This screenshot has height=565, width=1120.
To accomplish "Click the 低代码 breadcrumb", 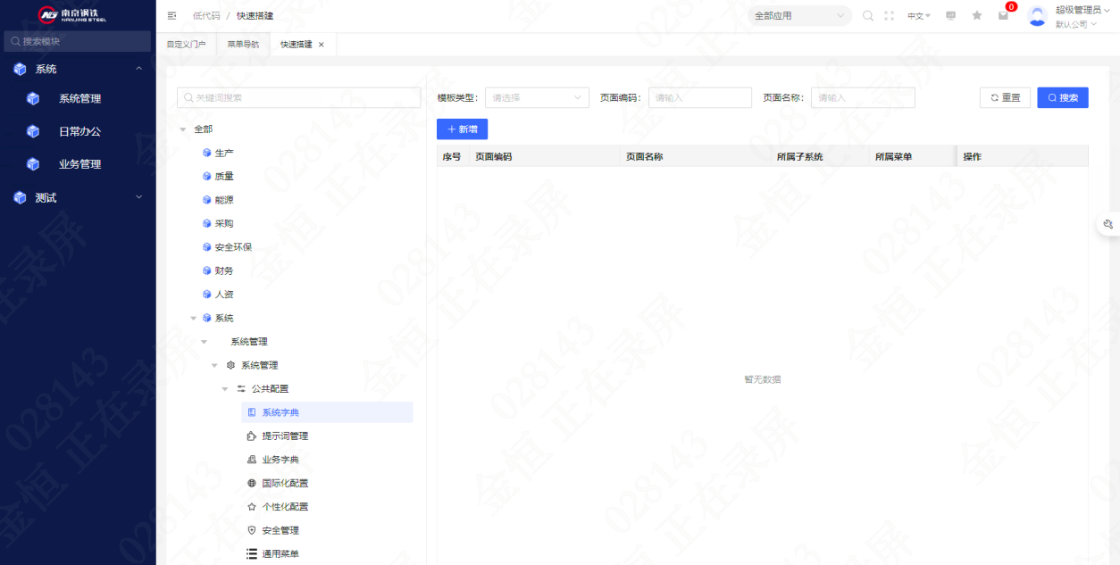I will 206,15.
